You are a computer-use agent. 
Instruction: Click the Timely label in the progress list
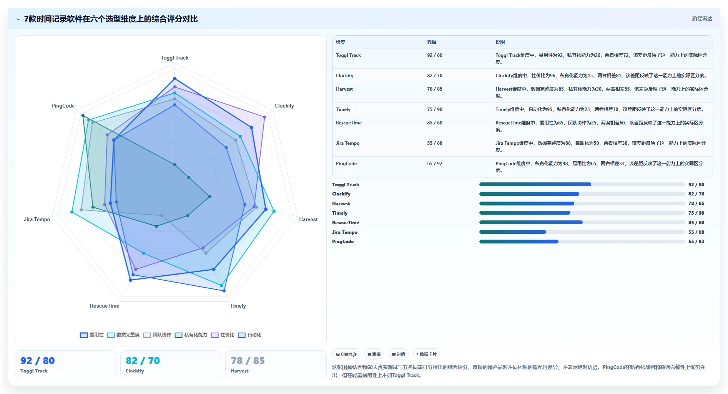tap(340, 213)
